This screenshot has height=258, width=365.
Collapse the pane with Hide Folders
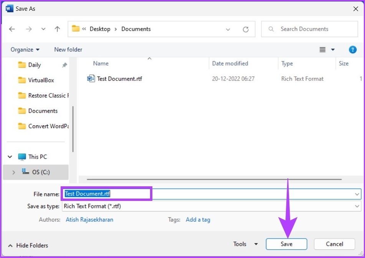pyautogui.click(x=28, y=245)
